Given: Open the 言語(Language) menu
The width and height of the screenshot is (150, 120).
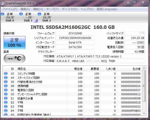Looking at the screenshot, I should pyautogui.click(x=107, y=9).
